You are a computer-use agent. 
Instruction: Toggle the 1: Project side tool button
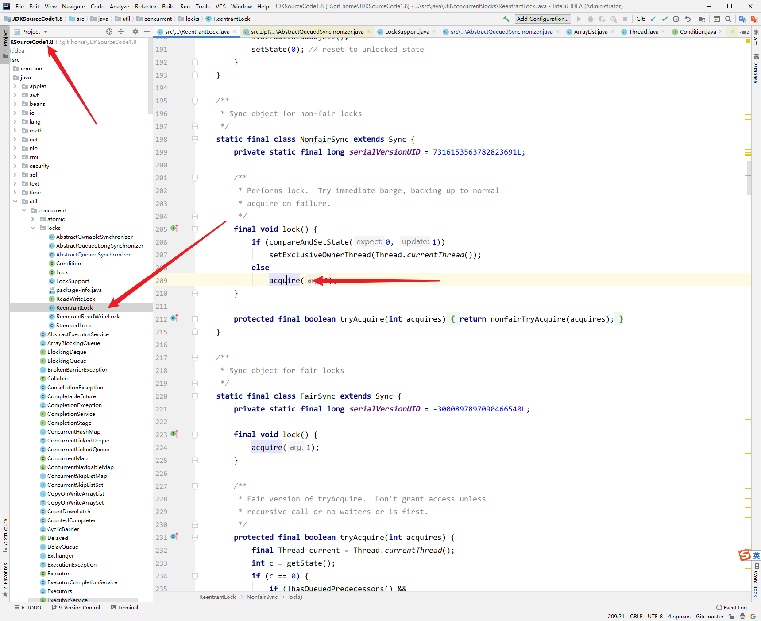click(x=5, y=43)
